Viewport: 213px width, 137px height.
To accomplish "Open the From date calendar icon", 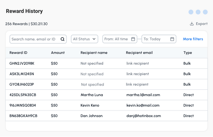I will tap(133, 39).
